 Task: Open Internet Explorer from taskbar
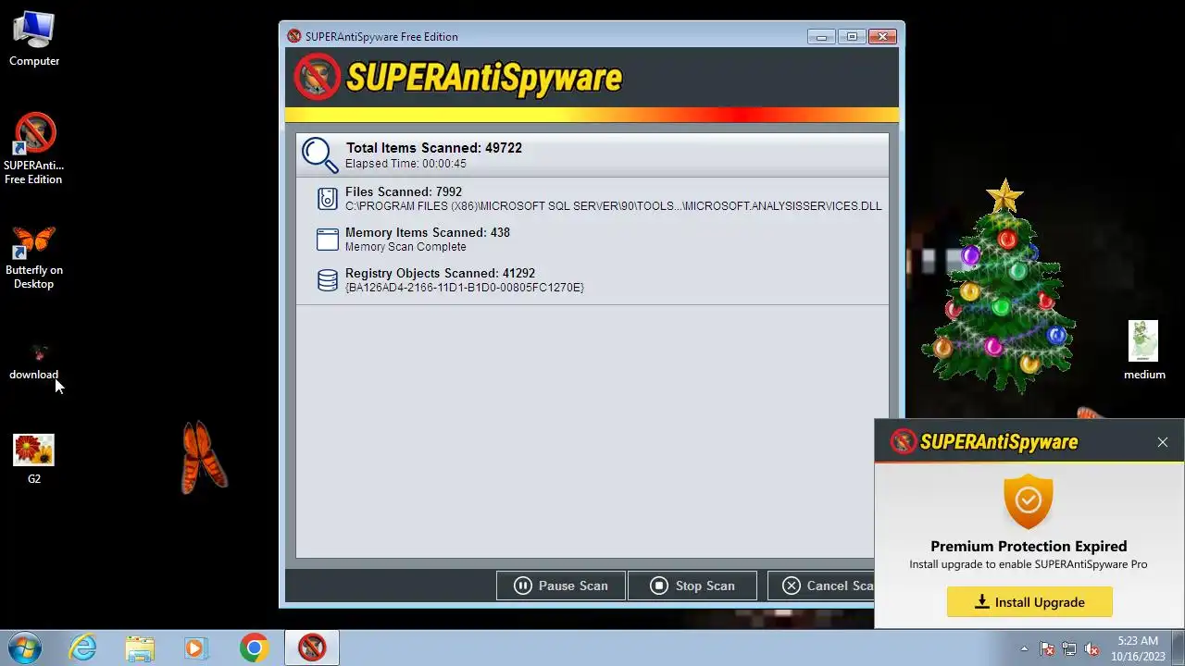pos(83,647)
